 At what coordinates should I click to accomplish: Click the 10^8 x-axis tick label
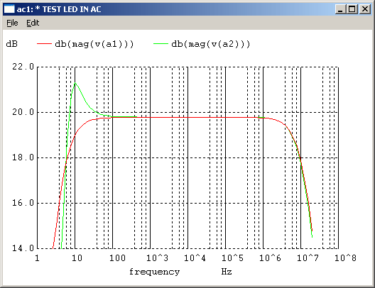click(x=345, y=258)
